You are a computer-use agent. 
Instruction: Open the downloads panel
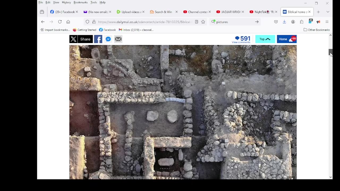284,22
